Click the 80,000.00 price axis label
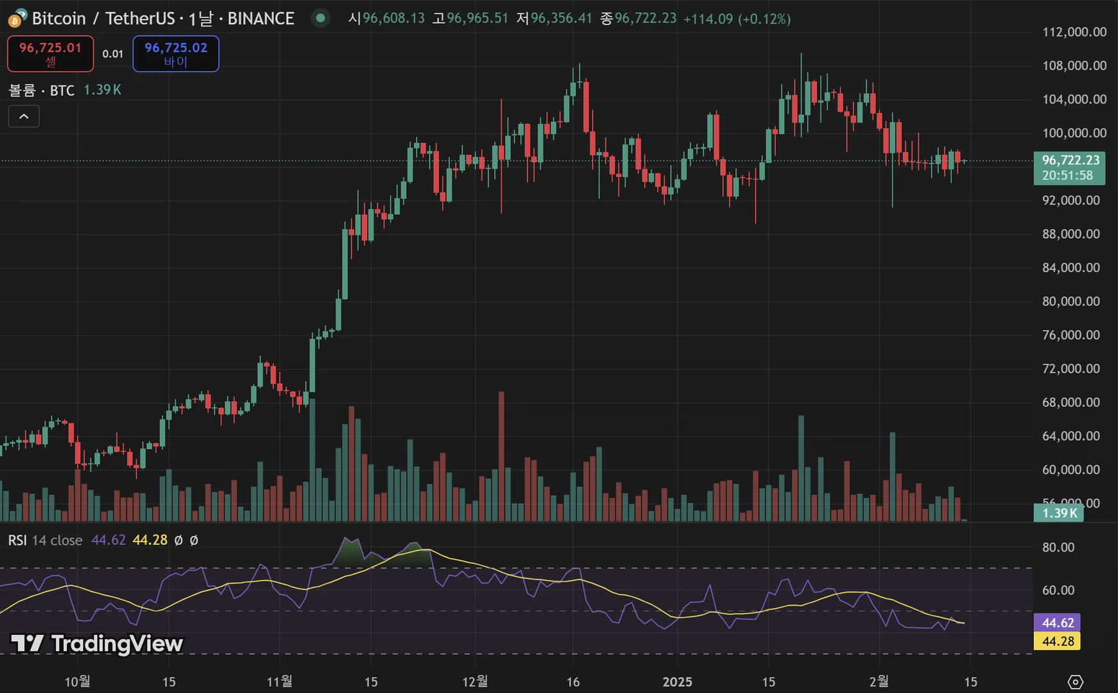1118x693 pixels. (1071, 302)
